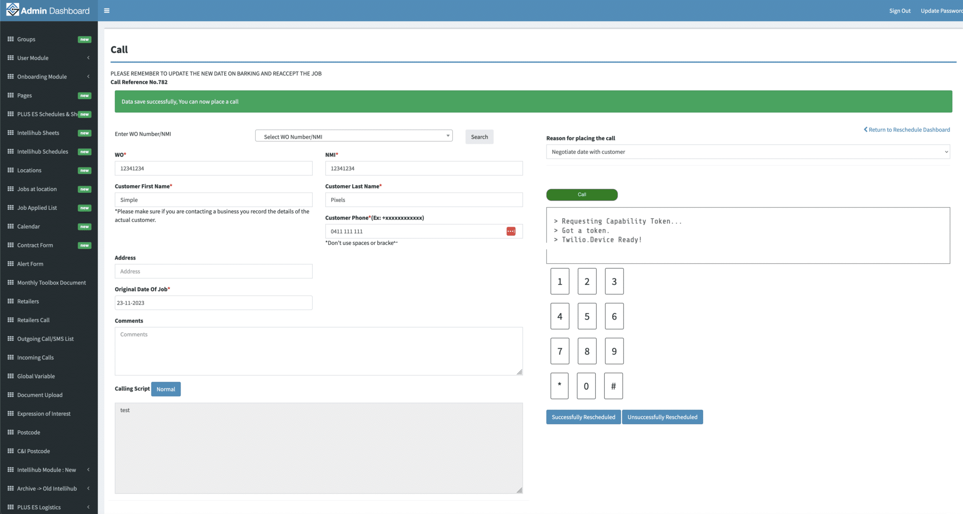963x514 pixels.
Task: Expand Archive -> Old Intellihub submenu
Action: [49, 489]
